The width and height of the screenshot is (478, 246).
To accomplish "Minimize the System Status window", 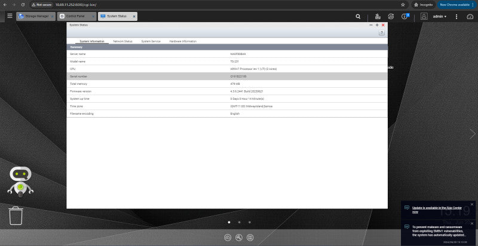I will [371, 25].
